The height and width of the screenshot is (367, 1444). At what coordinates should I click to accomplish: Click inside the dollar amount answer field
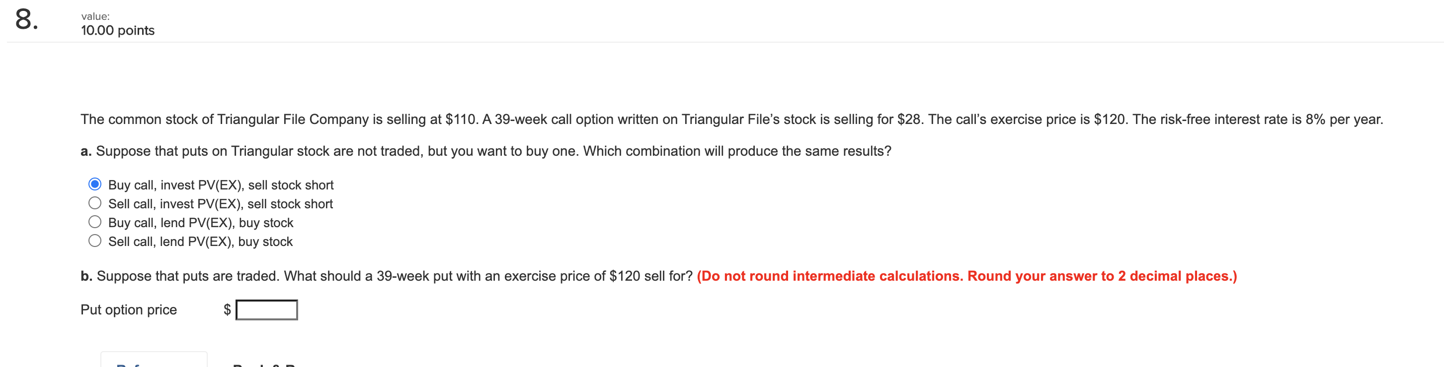[266, 309]
